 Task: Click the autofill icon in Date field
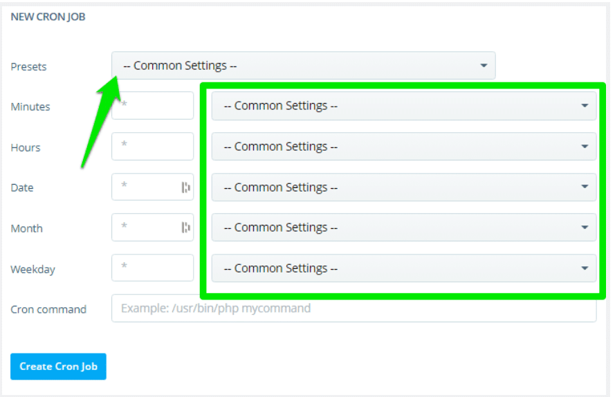click(185, 187)
